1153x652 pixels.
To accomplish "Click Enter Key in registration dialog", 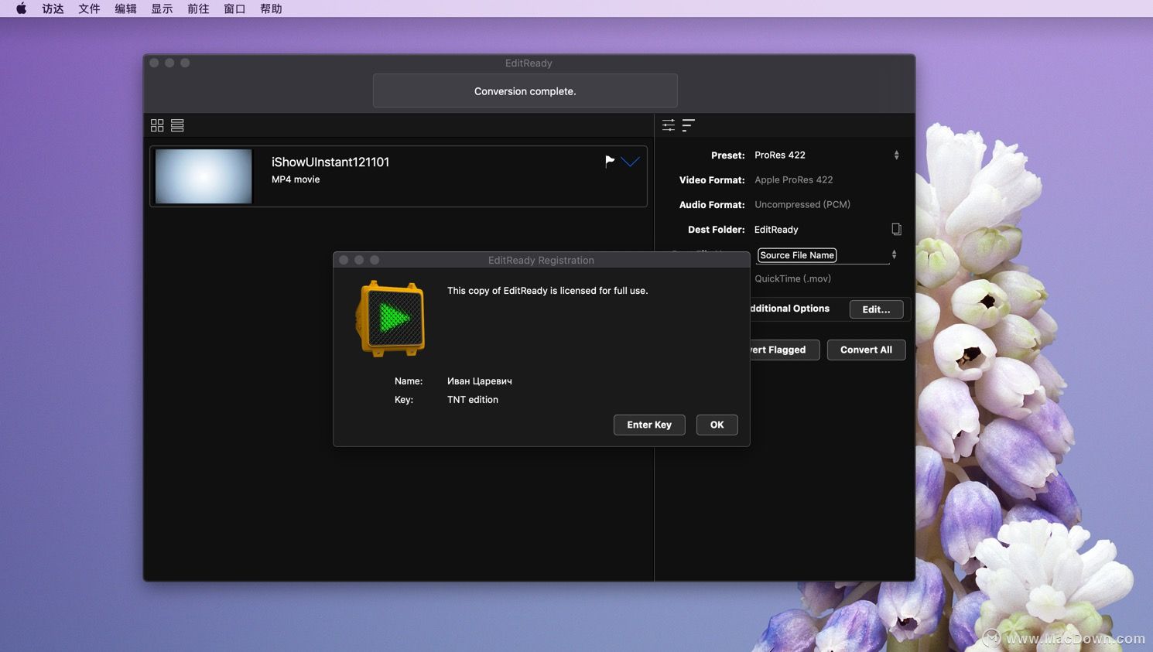I will (x=649, y=425).
